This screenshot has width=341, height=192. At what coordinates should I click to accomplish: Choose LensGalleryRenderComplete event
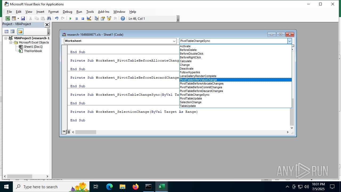236,76
